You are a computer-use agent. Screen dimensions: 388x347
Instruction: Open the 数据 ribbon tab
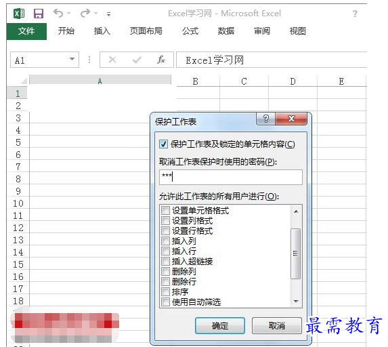(x=226, y=31)
